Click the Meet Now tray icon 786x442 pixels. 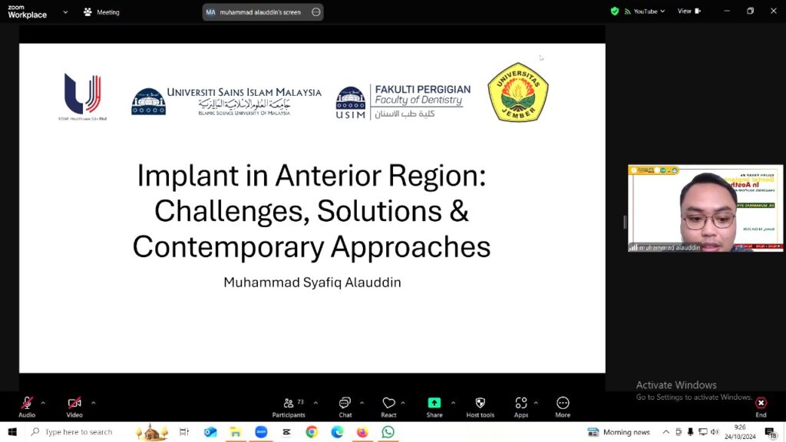point(679,432)
